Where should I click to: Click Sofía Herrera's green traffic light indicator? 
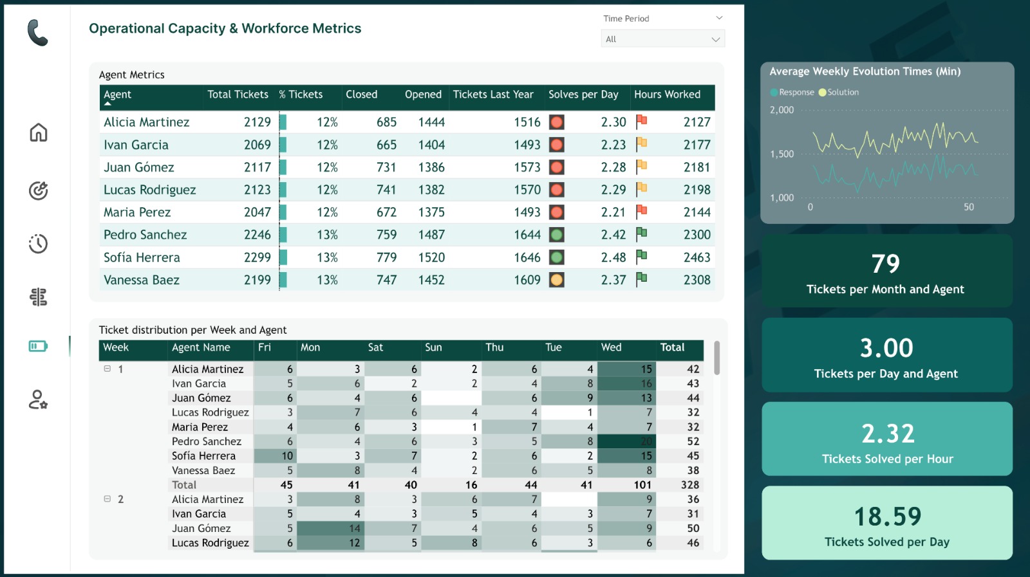557,257
